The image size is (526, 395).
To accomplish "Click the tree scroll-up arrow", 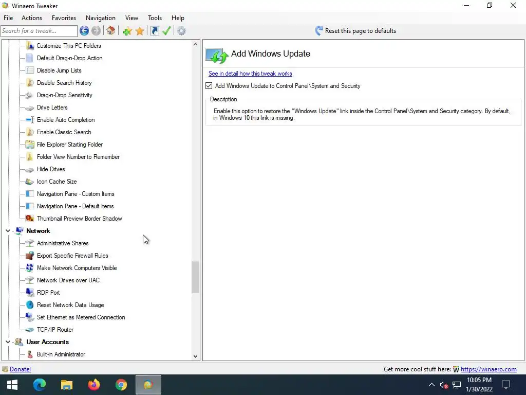I will click(196, 44).
